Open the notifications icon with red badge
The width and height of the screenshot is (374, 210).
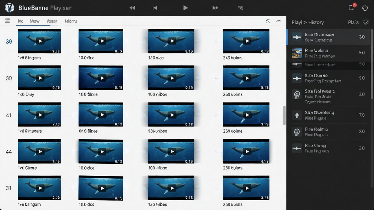coord(352,7)
